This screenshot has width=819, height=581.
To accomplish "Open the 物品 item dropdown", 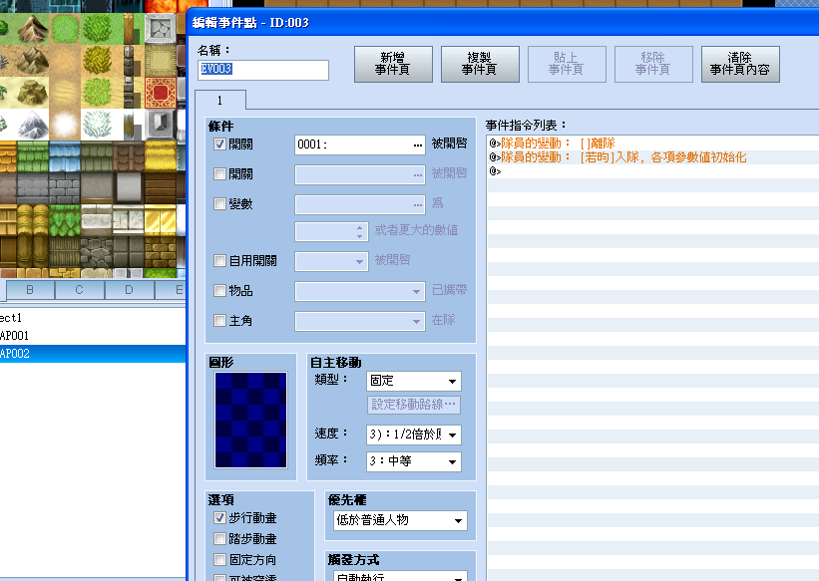I will pos(360,291).
